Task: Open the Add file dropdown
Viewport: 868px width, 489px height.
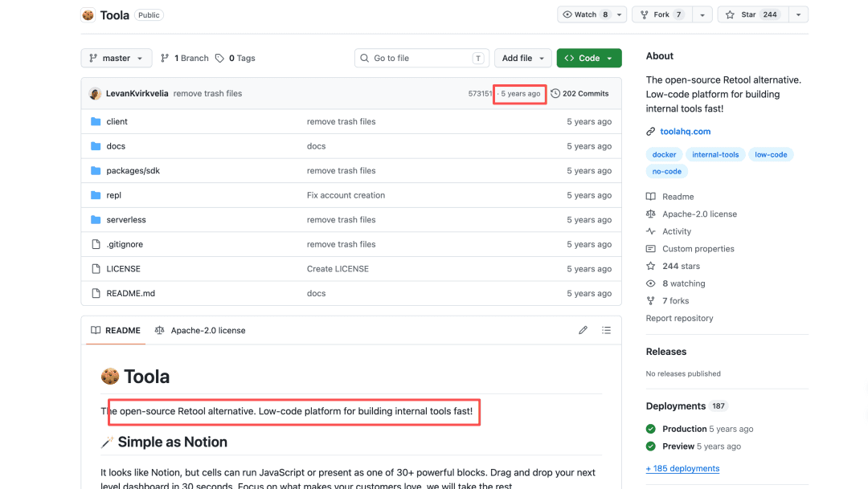Action: click(x=522, y=58)
